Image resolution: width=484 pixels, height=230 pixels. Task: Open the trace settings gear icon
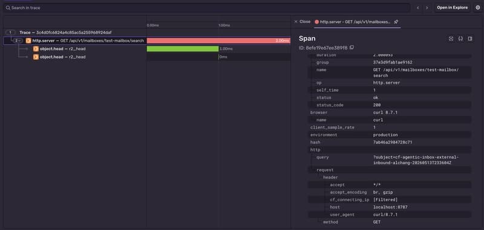pyautogui.click(x=477, y=8)
